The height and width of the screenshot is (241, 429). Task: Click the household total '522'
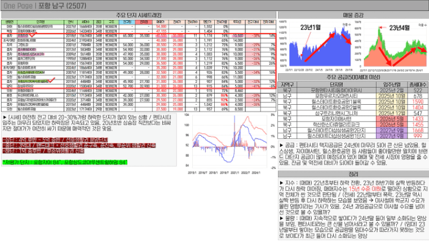pyautogui.click(x=418, y=90)
